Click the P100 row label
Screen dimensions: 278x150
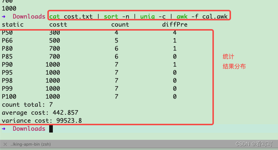(9, 96)
